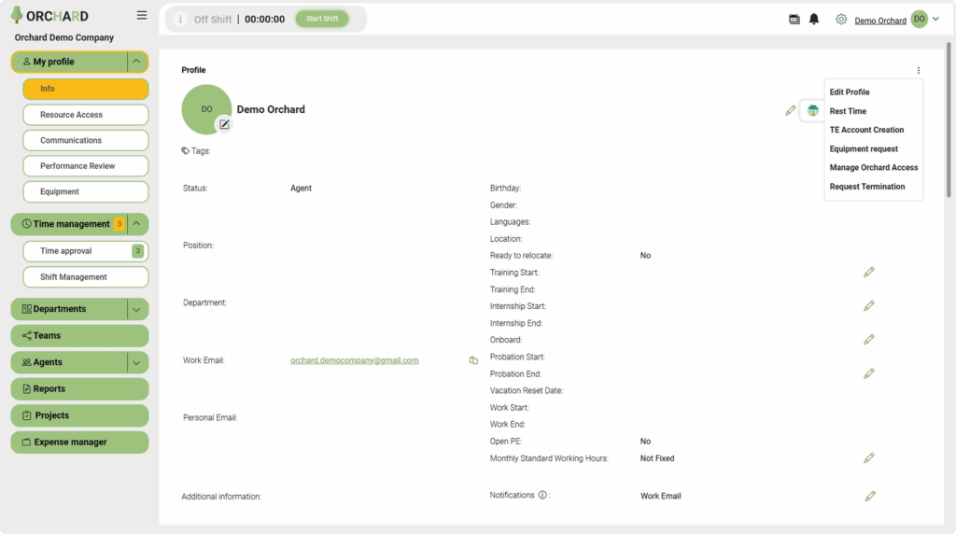Click the beach umbrella rest time icon
Viewport: 956px width, 534px height.
tap(813, 110)
